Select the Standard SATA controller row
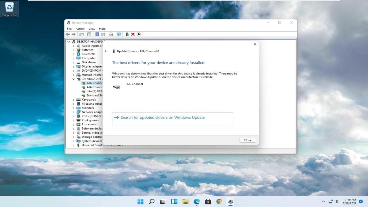Viewport: 368px width, 207px height. point(92,95)
